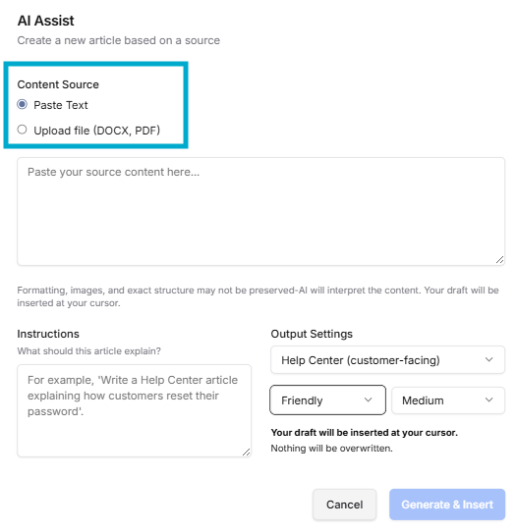This screenshot has width=517, height=532.
Task: Click the Content Source heading
Action: [58, 84]
